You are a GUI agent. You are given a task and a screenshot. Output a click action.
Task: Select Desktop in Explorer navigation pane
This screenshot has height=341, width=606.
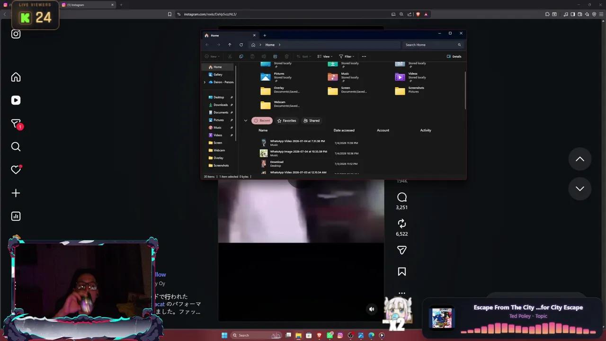click(x=219, y=97)
